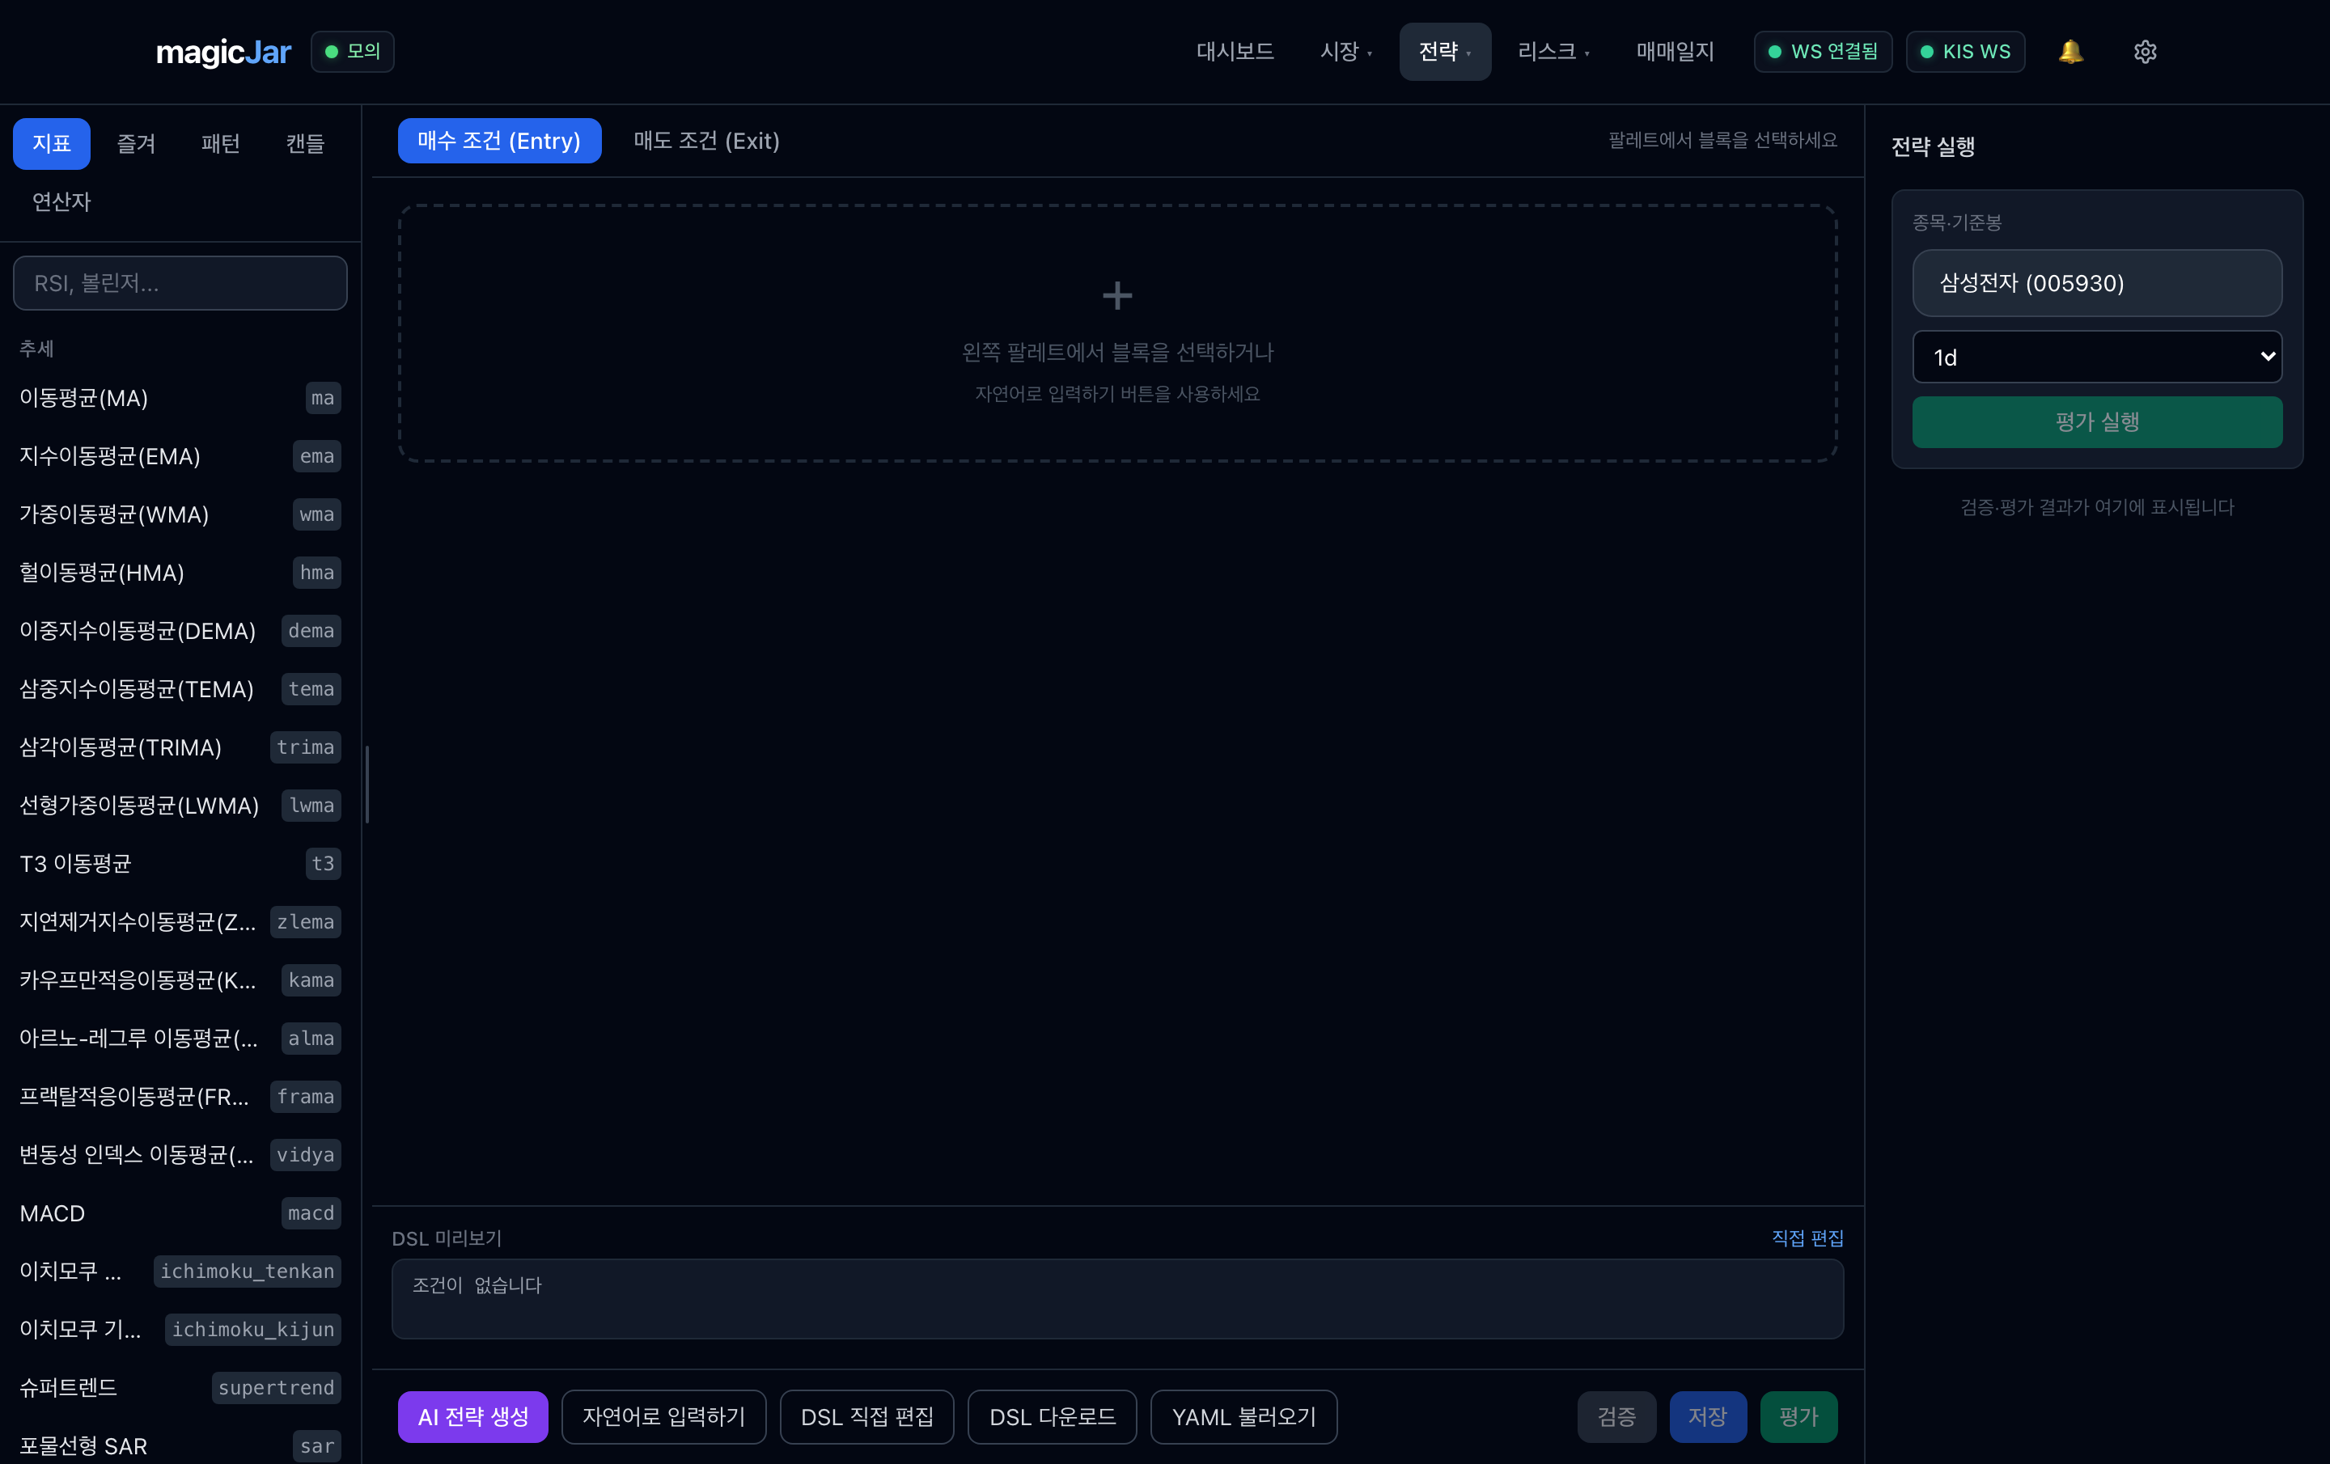Click the DSL 직접 편집 button
The width and height of the screenshot is (2330, 1464).
(x=867, y=1416)
